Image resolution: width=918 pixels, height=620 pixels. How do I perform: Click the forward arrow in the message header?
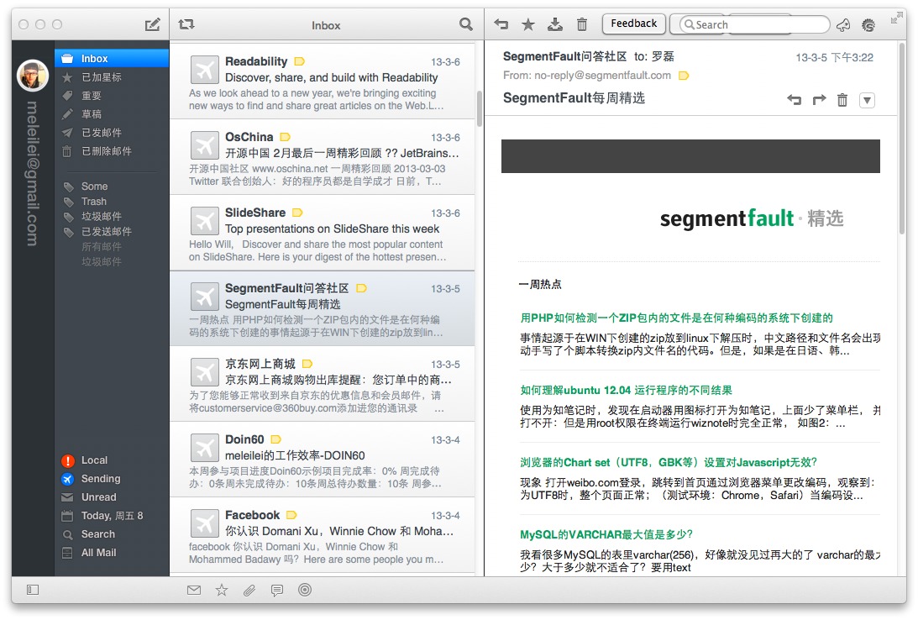819,100
